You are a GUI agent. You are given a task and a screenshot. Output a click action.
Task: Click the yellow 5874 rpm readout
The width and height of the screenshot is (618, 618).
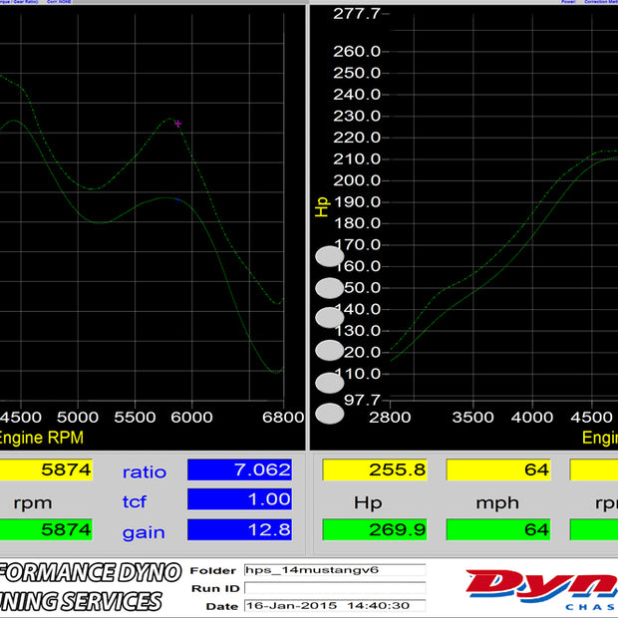(46, 469)
